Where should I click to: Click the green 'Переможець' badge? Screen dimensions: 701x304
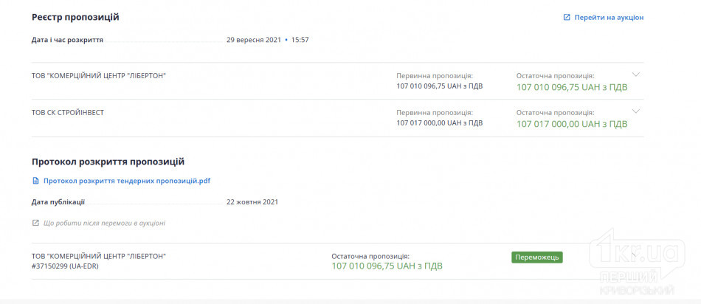click(537, 258)
